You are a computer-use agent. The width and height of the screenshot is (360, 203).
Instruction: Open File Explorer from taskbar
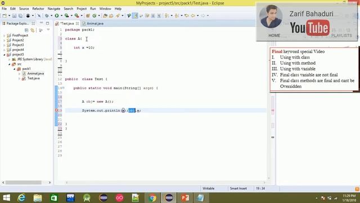coord(38,198)
